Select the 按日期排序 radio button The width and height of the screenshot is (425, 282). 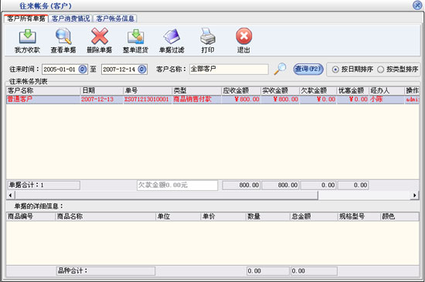click(x=335, y=70)
